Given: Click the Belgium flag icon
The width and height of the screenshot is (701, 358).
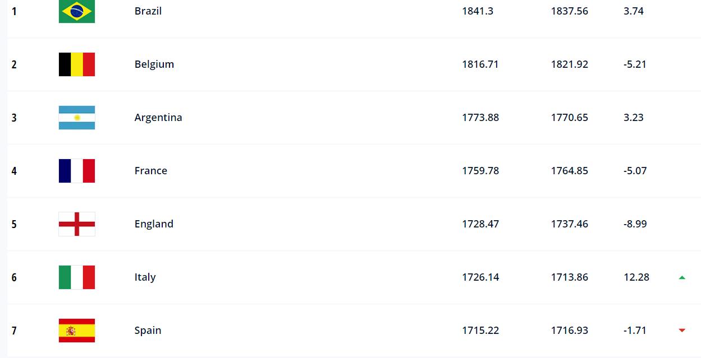Looking at the screenshot, I should coord(77,64).
